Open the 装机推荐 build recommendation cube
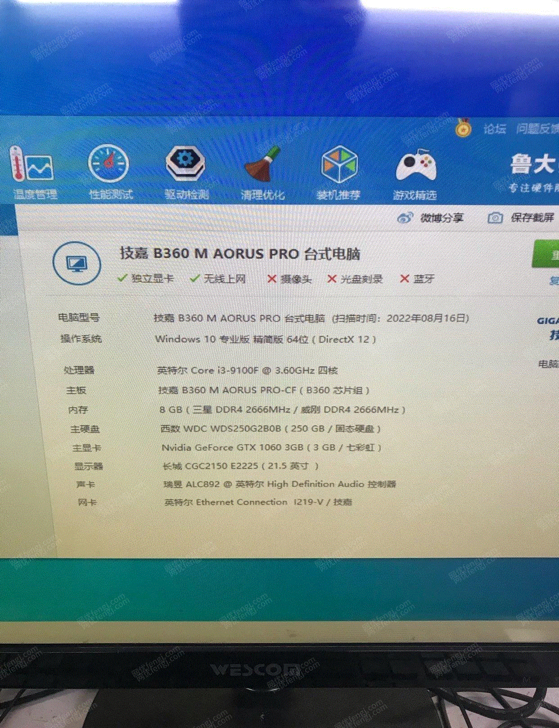 [338, 173]
